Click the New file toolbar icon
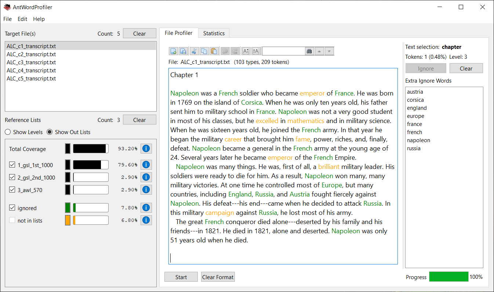The width and height of the screenshot is (494, 292). coord(173,51)
